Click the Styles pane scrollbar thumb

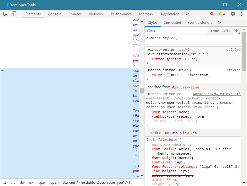coord(244,51)
